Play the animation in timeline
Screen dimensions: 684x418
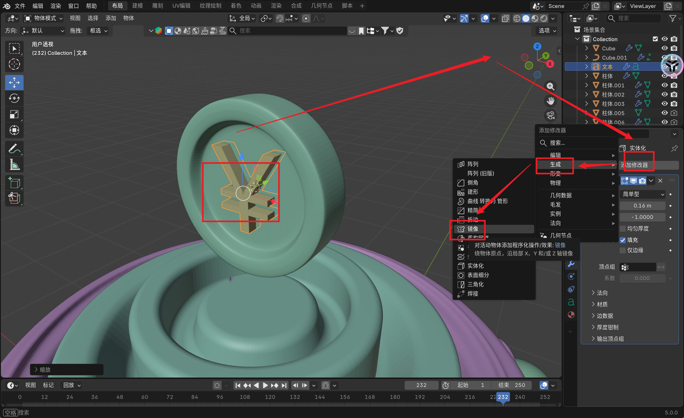(265, 385)
